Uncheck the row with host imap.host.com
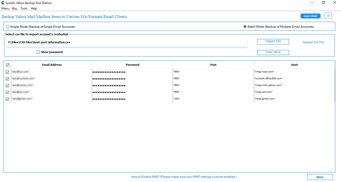Image resolution: width=341 pixels, height=182 pixels. click(x=7, y=72)
